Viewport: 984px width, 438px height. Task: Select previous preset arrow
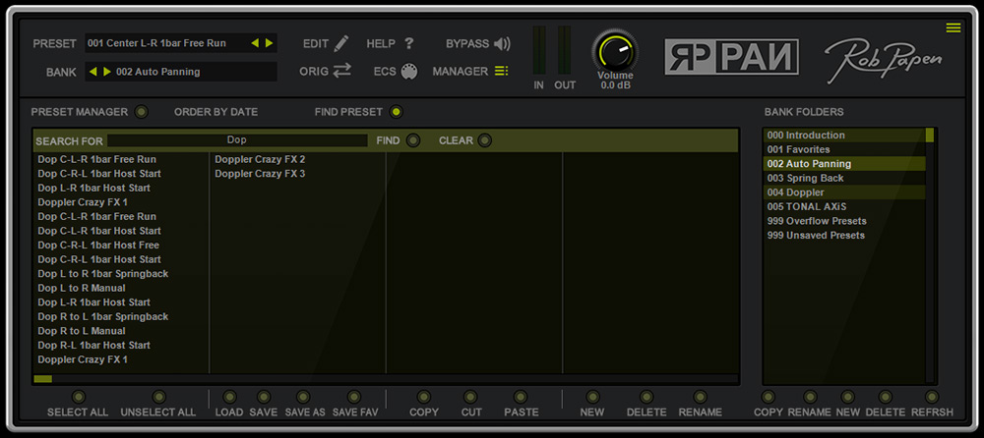(x=255, y=43)
